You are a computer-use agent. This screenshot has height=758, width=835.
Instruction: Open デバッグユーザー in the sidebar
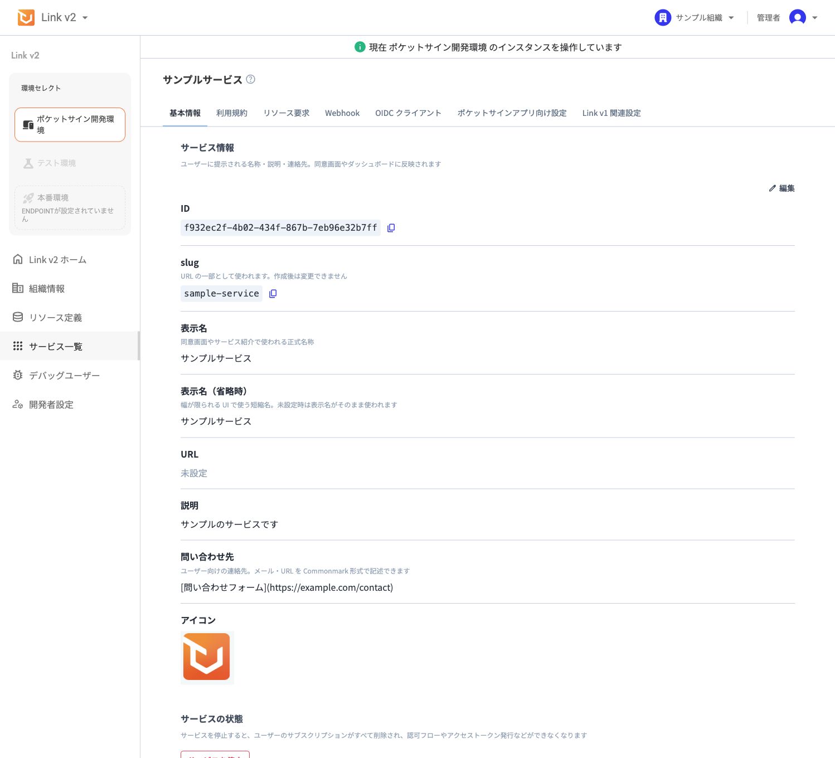pos(70,376)
